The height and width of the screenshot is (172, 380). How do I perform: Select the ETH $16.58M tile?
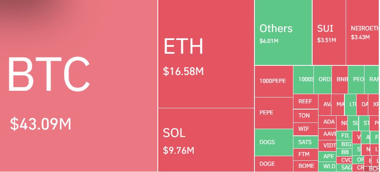(206, 54)
